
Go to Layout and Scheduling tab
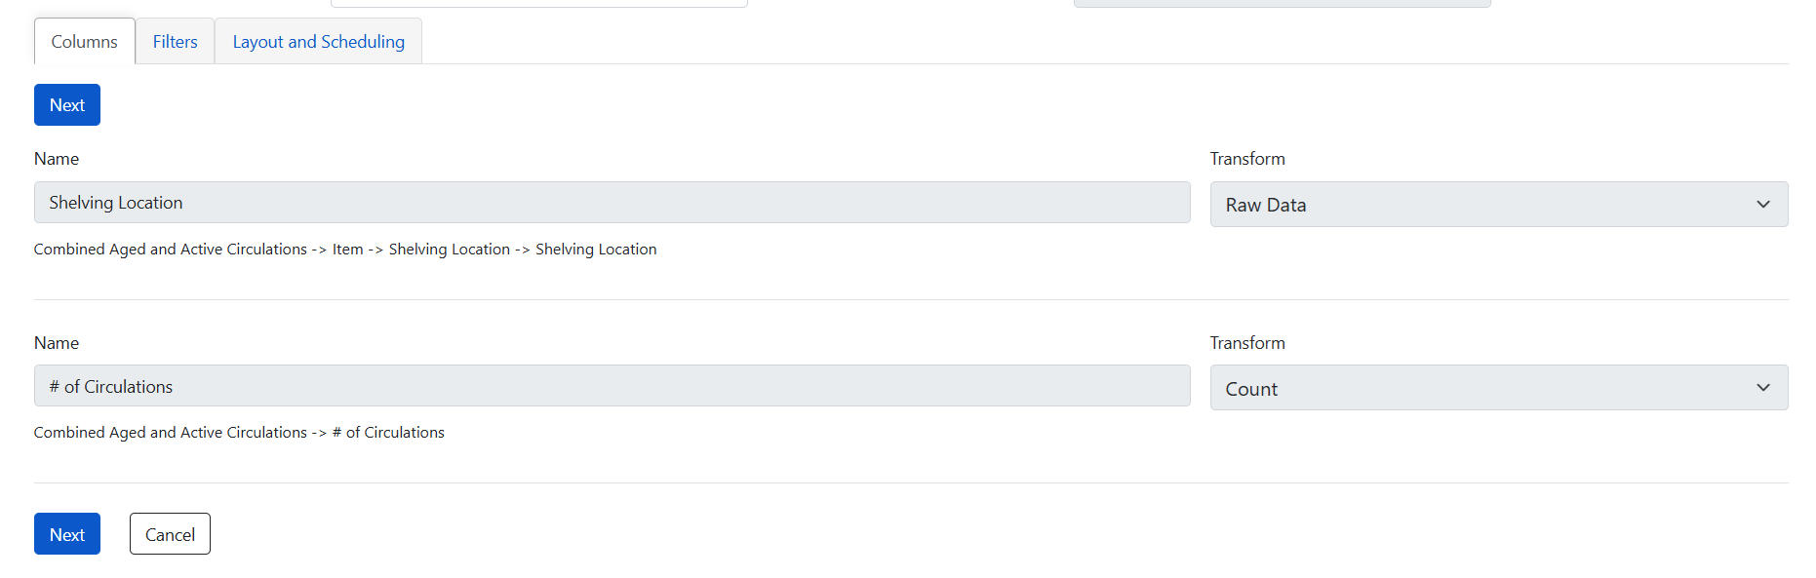(318, 42)
